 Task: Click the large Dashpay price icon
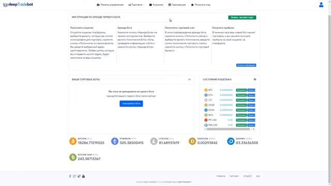pyautogui.click(x=231, y=141)
